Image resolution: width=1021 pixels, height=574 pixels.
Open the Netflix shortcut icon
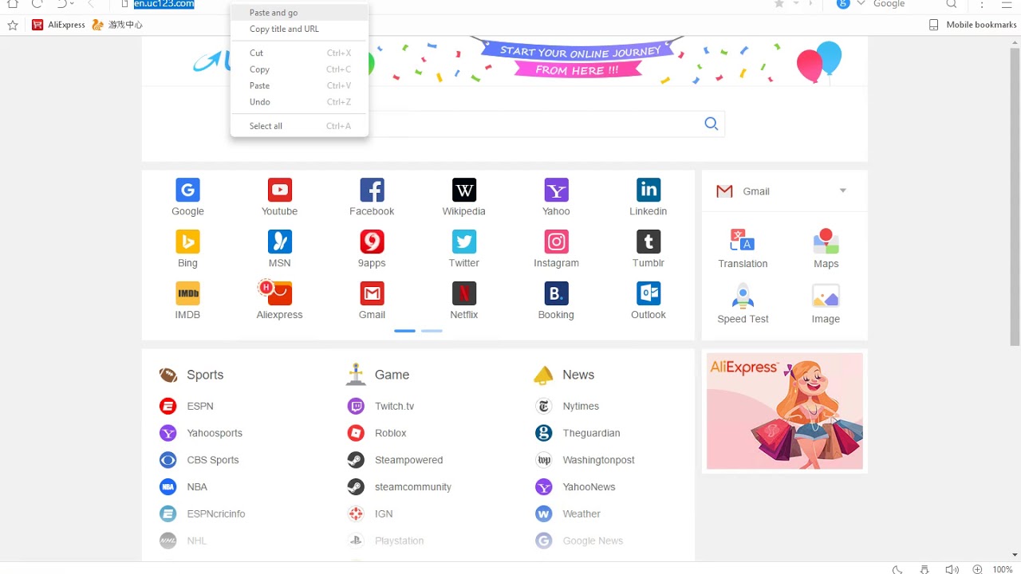point(464,293)
